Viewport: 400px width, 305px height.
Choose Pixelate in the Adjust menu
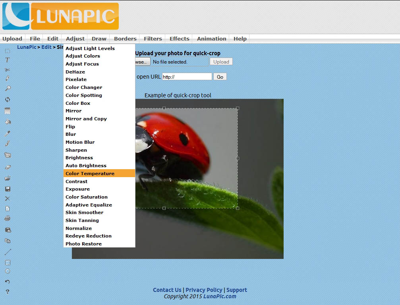click(x=76, y=79)
